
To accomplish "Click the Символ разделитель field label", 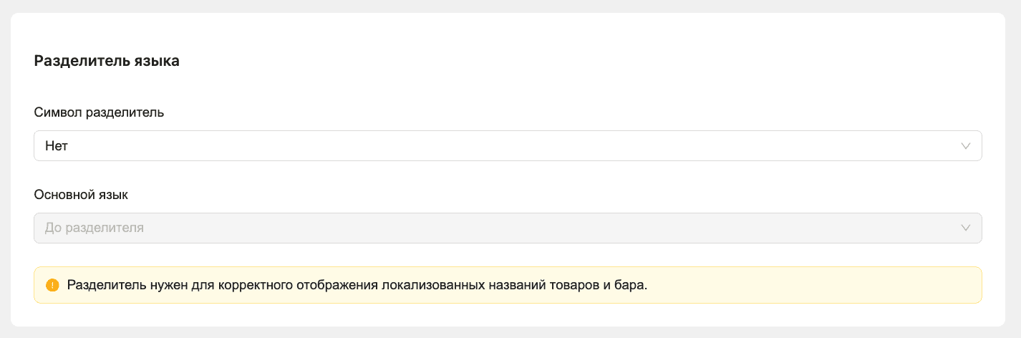I will click(99, 112).
